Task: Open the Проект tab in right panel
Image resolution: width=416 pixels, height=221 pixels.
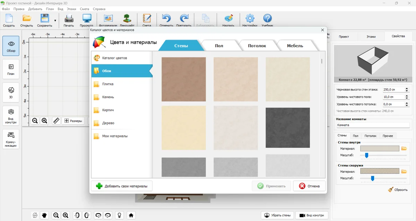Action: (344, 36)
